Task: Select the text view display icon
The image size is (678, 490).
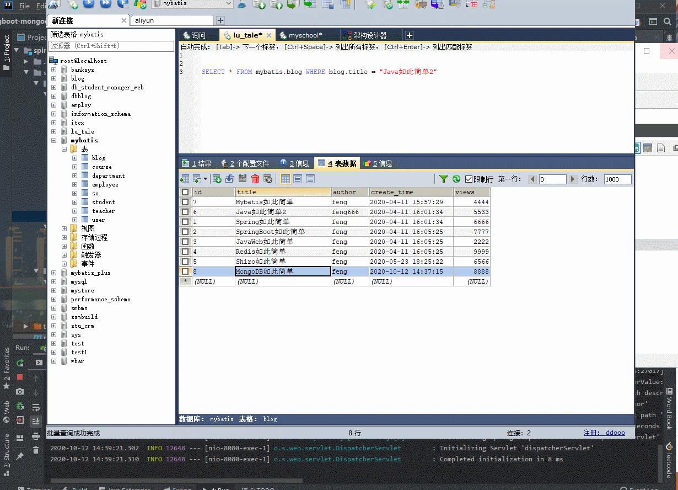Action: (x=311, y=179)
